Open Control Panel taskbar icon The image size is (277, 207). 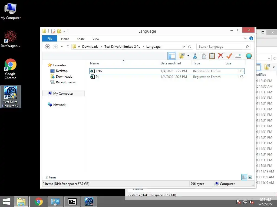tap(55, 202)
